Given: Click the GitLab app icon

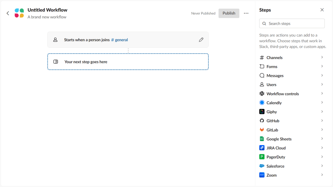Looking at the screenshot, I should 262,130.
